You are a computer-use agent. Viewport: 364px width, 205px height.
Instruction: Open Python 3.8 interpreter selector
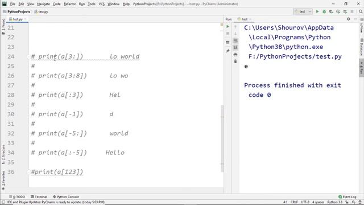pos(335,202)
